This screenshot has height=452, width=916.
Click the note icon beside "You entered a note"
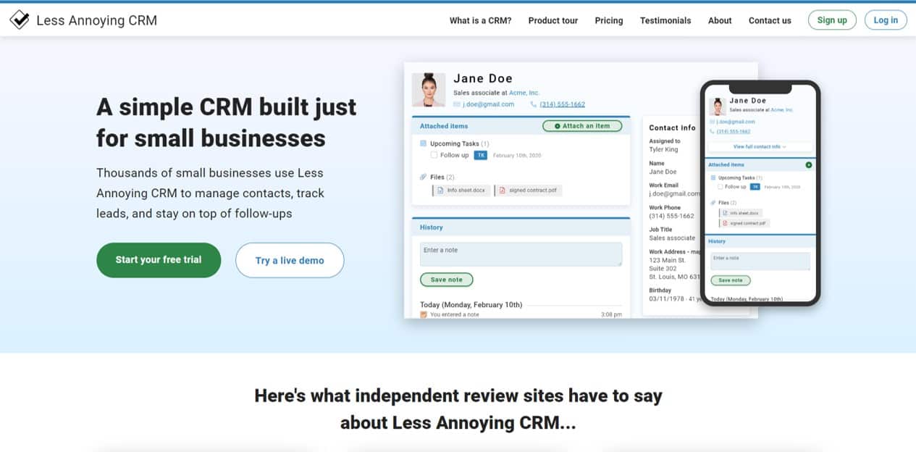click(x=424, y=314)
